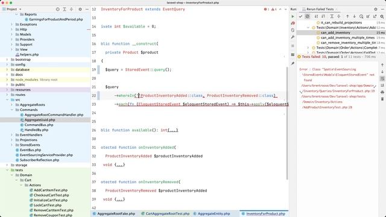Click the rerun failed tests red icon

293,23
